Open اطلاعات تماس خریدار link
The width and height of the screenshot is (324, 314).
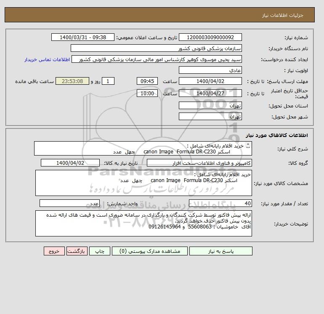(47, 59)
